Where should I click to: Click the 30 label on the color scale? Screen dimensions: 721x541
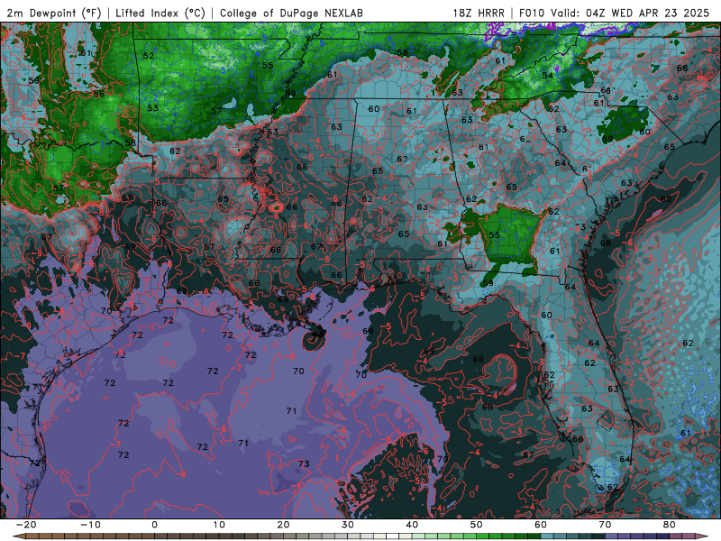click(348, 525)
